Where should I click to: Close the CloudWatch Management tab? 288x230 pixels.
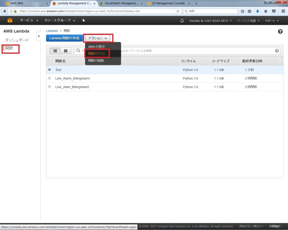[x=142, y=3]
